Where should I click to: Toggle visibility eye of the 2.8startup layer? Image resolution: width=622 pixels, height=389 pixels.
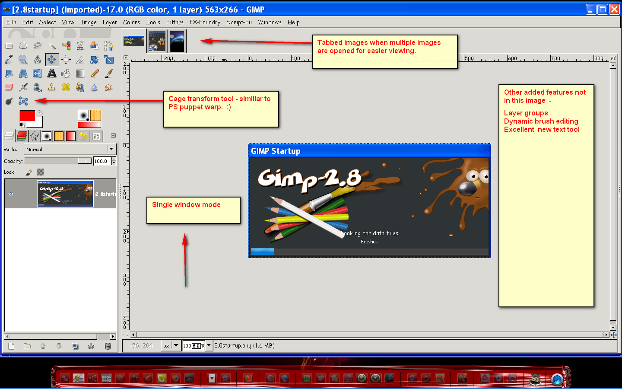tap(11, 194)
